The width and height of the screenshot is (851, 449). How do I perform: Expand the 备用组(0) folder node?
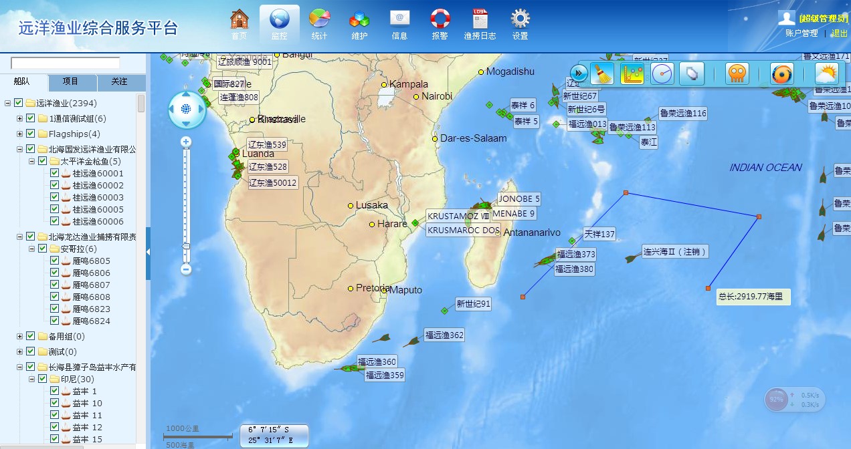20,336
